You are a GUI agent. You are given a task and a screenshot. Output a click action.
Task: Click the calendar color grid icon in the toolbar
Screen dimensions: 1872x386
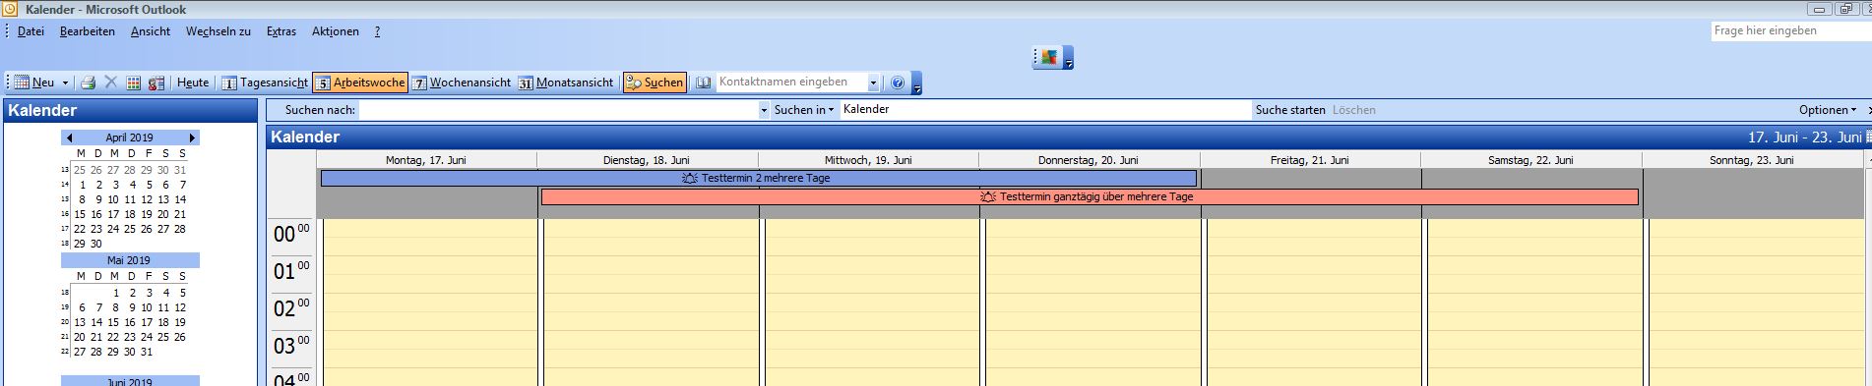[134, 83]
